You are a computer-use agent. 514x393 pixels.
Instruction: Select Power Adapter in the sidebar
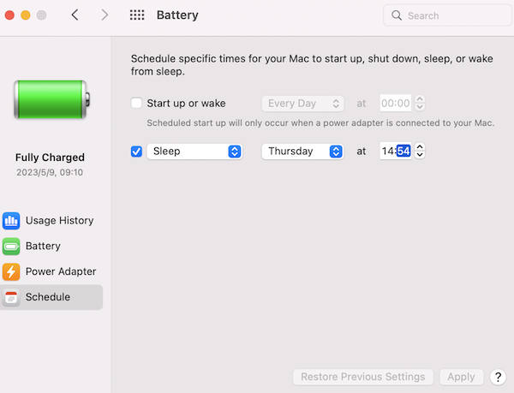[x=60, y=271]
